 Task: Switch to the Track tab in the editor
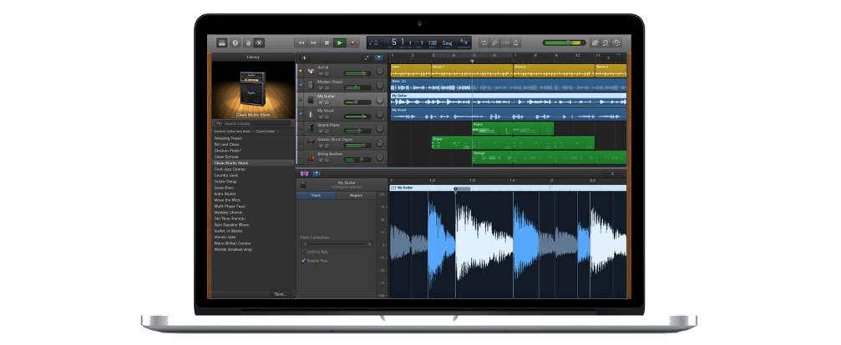click(316, 195)
